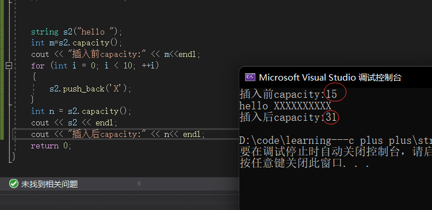This screenshot has height=210, width=432.
Task: Click console output 插入前capacity:15
Action: [x=288, y=94]
